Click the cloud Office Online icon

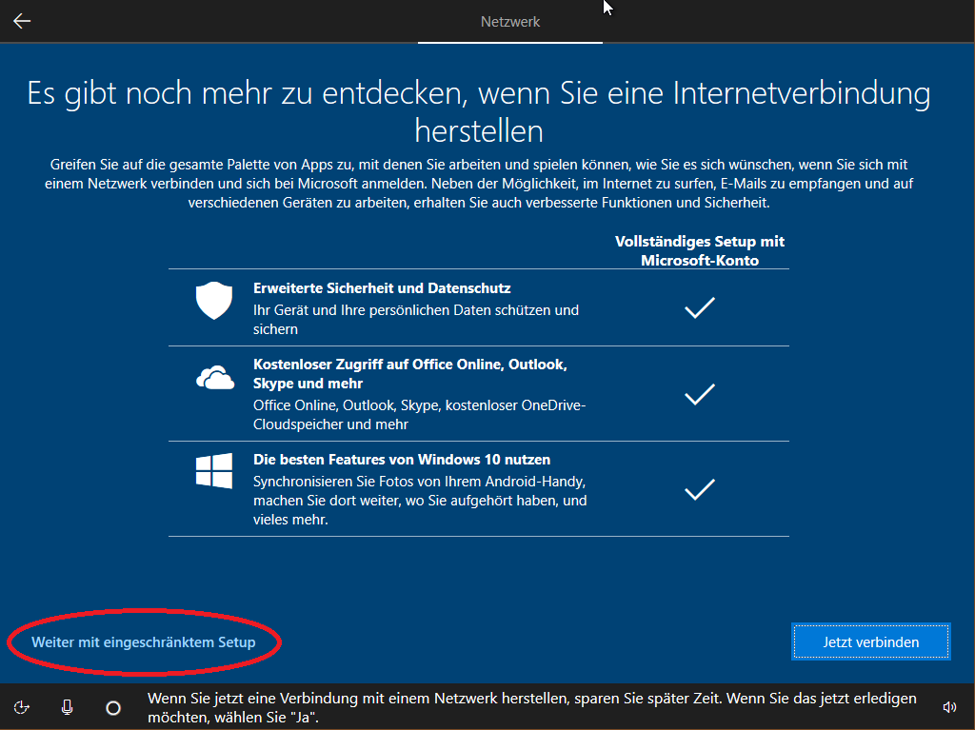point(215,378)
